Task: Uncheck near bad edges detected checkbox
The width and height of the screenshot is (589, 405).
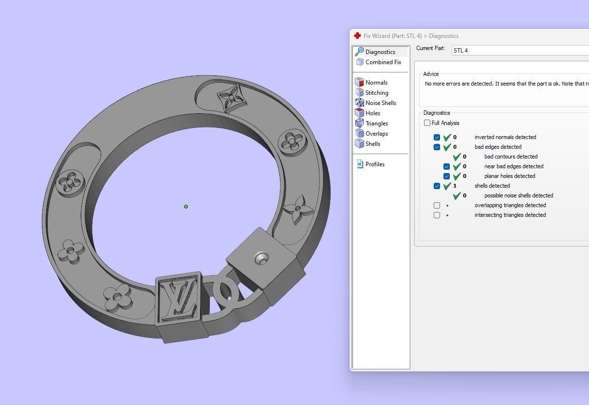Action: pos(446,166)
